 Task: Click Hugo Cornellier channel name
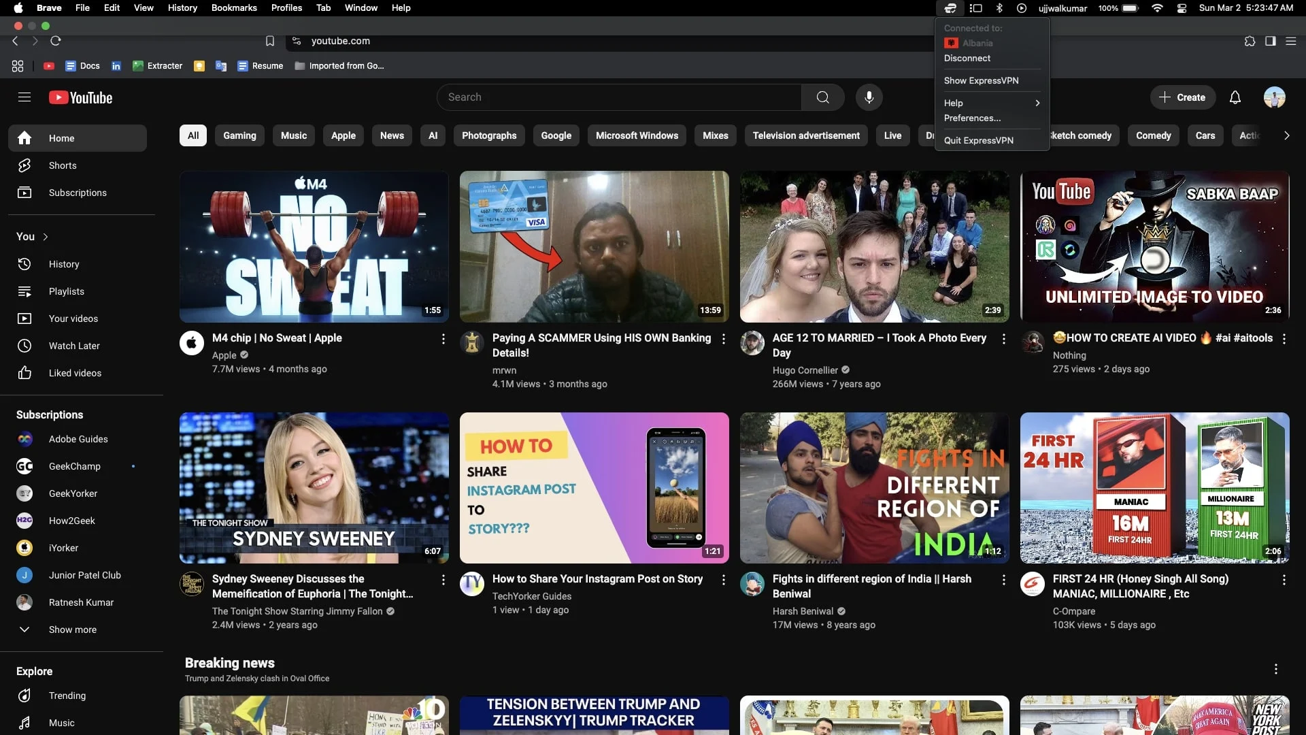805,370
